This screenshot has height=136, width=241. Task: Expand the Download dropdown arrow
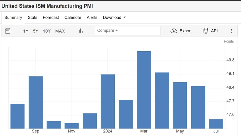[x=125, y=17]
